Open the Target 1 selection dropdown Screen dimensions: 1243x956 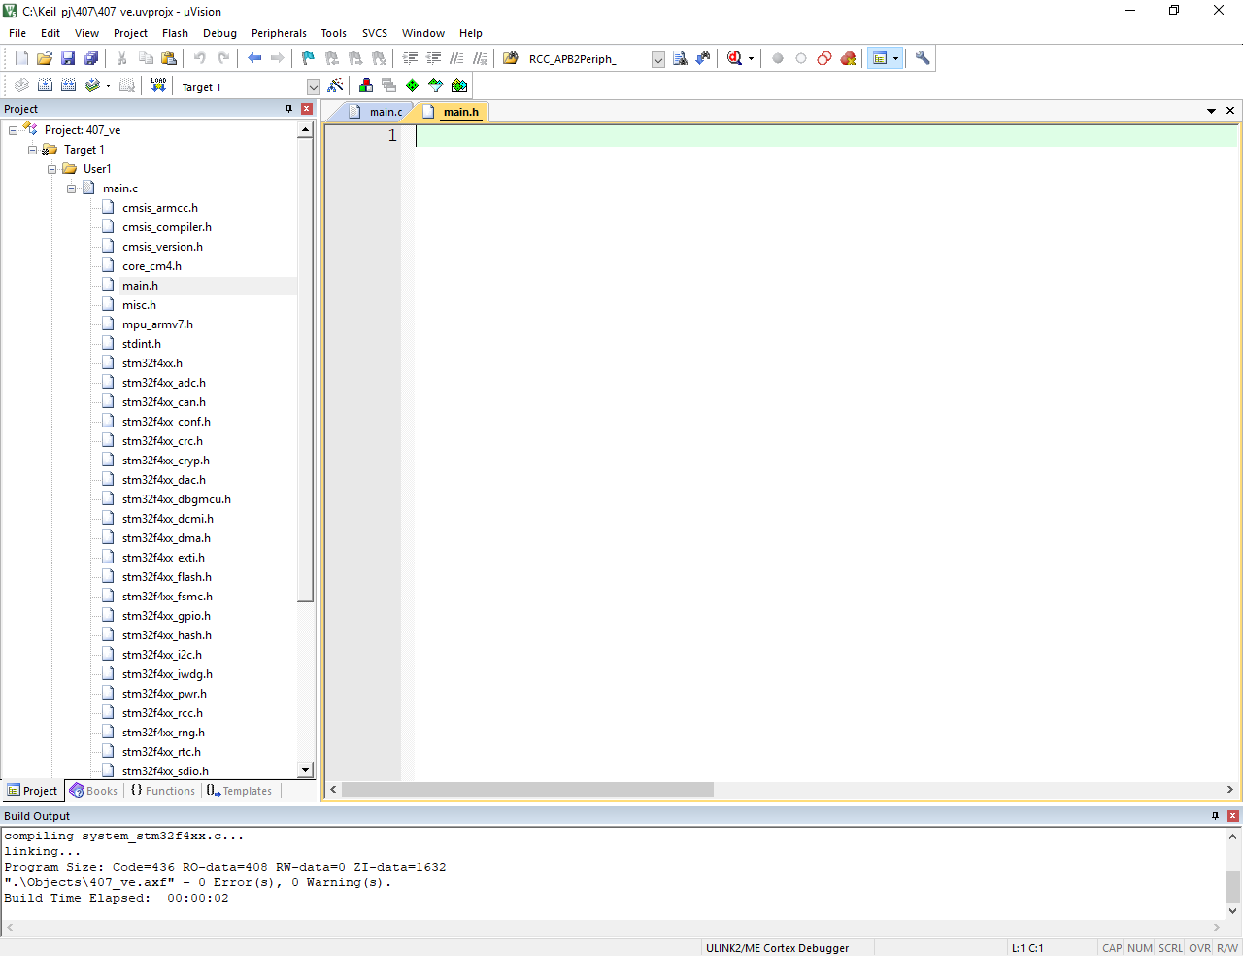pyautogui.click(x=313, y=87)
